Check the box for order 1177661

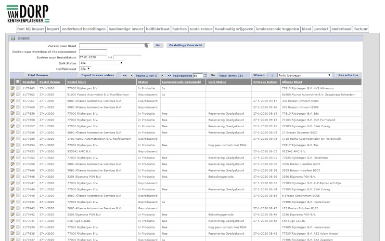tap(18, 100)
